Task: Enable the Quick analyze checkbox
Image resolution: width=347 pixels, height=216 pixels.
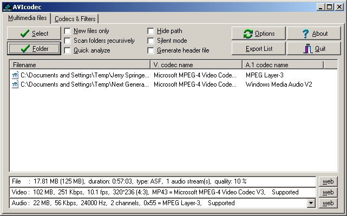Action: (x=67, y=50)
